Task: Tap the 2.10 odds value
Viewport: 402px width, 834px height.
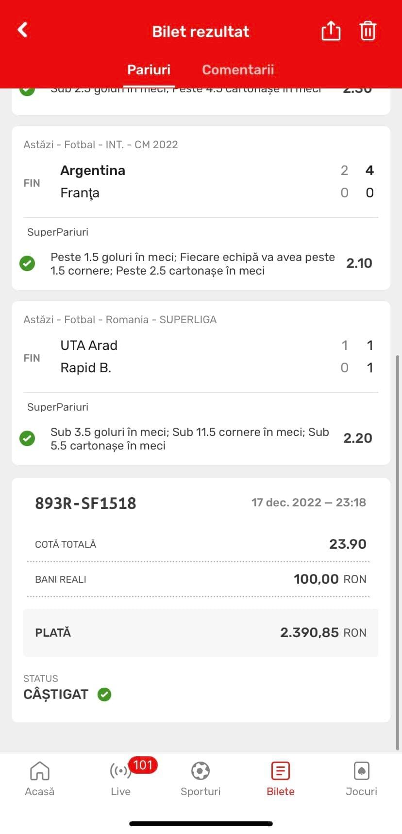Action: point(359,263)
